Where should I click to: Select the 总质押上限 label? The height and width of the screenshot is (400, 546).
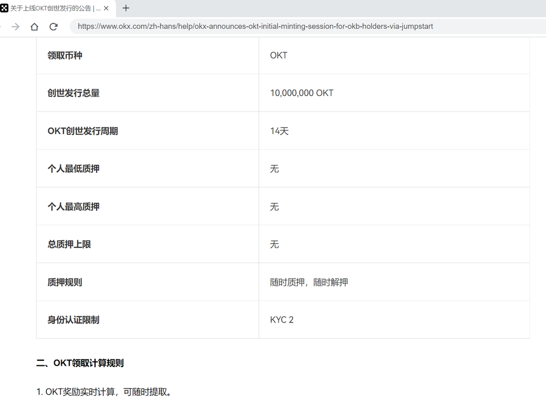coord(69,244)
